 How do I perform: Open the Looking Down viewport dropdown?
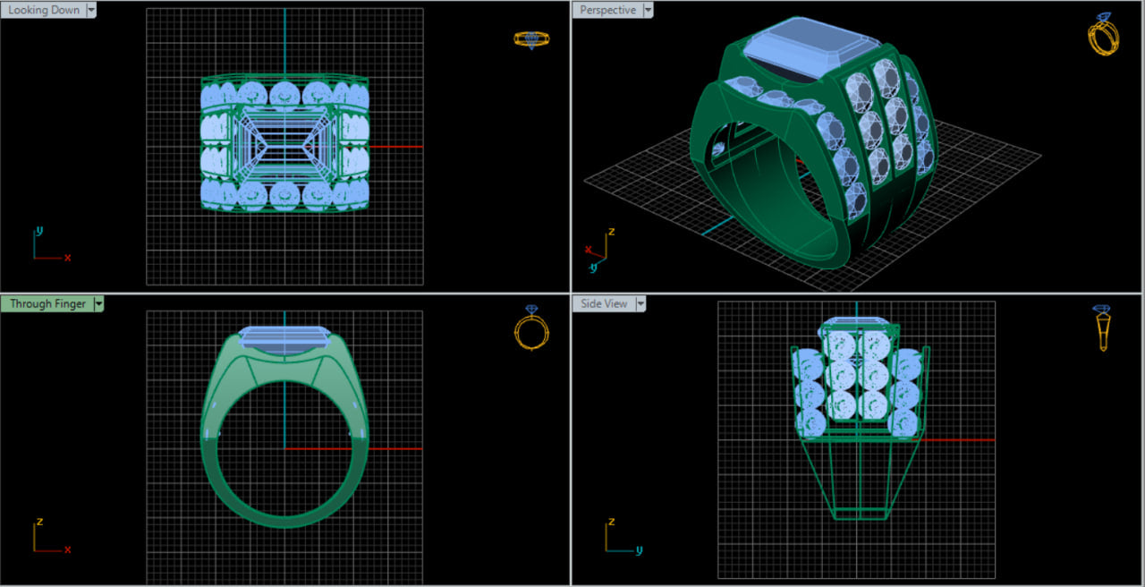click(91, 9)
